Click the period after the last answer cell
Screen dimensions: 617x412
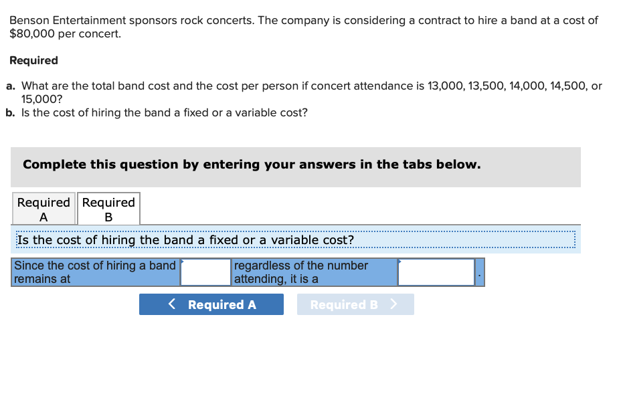pyautogui.click(x=480, y=276)
